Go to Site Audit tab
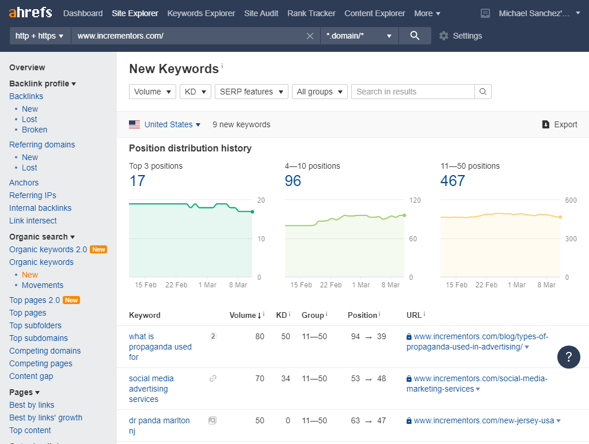Viewport: 589px width, 444px height. point(261,13)
